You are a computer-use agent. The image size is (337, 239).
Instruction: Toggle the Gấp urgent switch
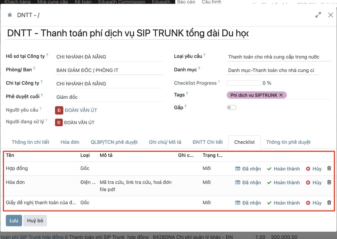point(232,108)
